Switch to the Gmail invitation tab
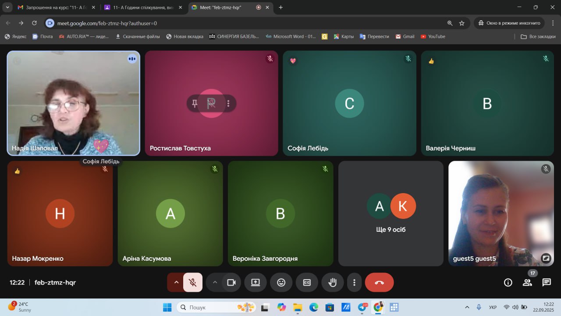Viewport: 561px width, 316px height. click(x=55, y=7)
